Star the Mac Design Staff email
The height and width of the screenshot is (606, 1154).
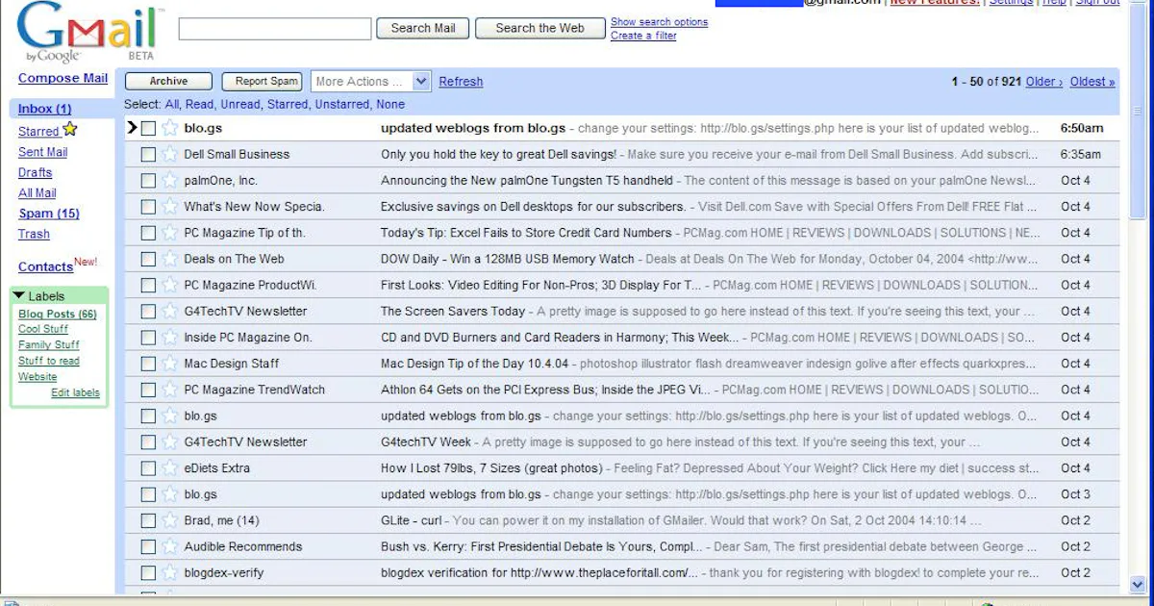pos(170,364)
